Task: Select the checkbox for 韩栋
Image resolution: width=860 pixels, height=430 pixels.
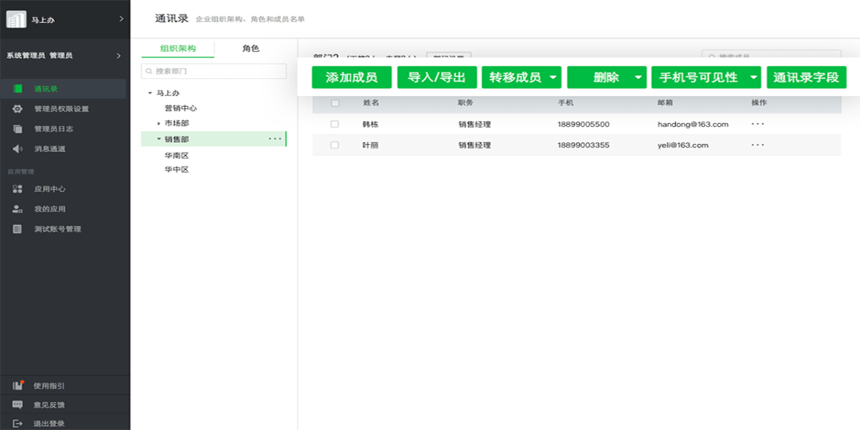Action: point(335,124)
